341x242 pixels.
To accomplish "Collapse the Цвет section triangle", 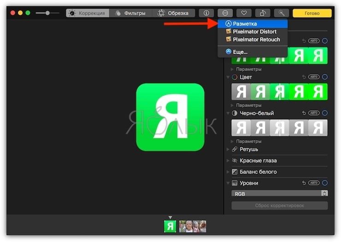I will tap(228, 77).
